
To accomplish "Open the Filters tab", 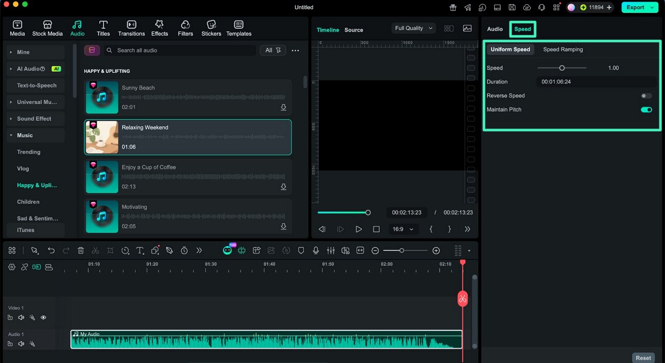I will (186, 28).
